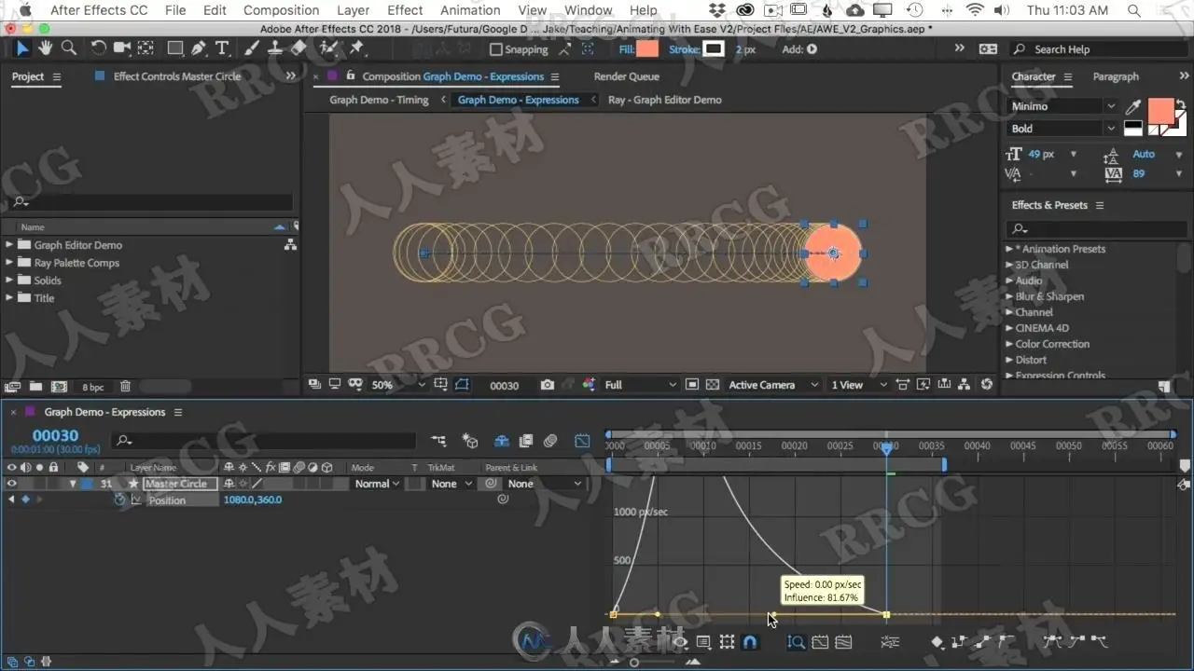Expand Blur & Sharpen effects category
1194x671 pixels.
coord(1009,296)
